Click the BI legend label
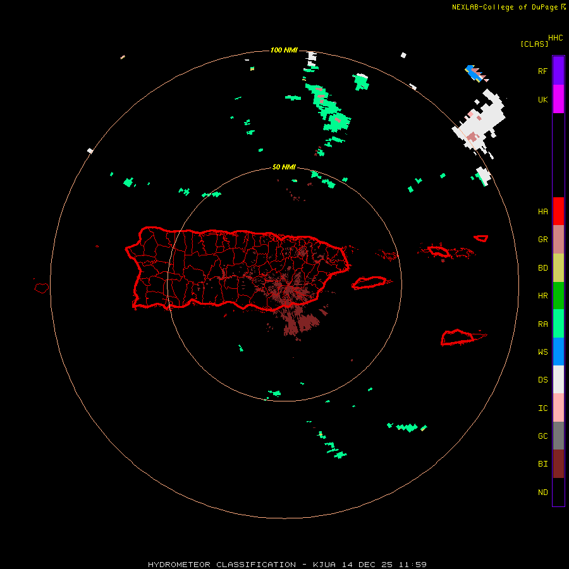This screenshot has height=569, width=569. [x=542, y=464]
